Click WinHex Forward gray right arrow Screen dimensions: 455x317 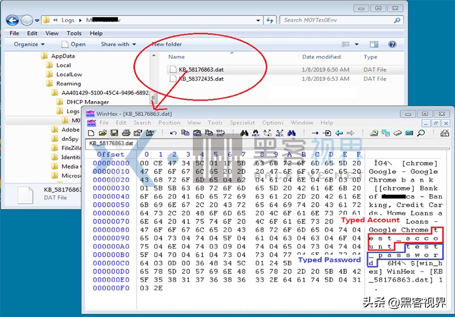point(350,133)
